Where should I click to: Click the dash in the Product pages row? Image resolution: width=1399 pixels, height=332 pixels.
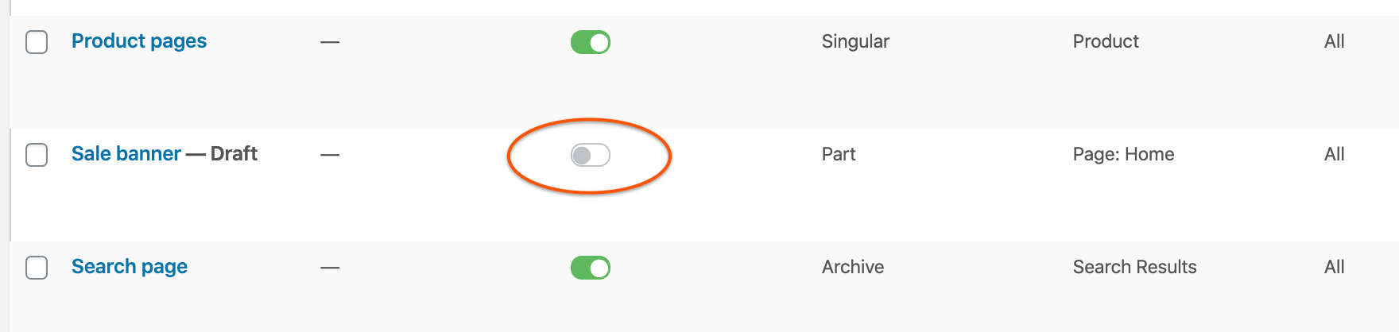[330, 42]
